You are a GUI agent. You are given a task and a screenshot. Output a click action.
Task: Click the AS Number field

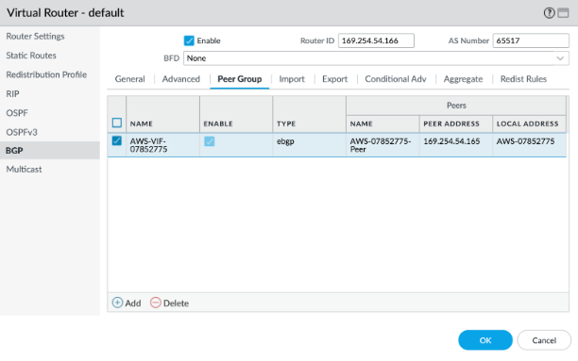[531, 41]
